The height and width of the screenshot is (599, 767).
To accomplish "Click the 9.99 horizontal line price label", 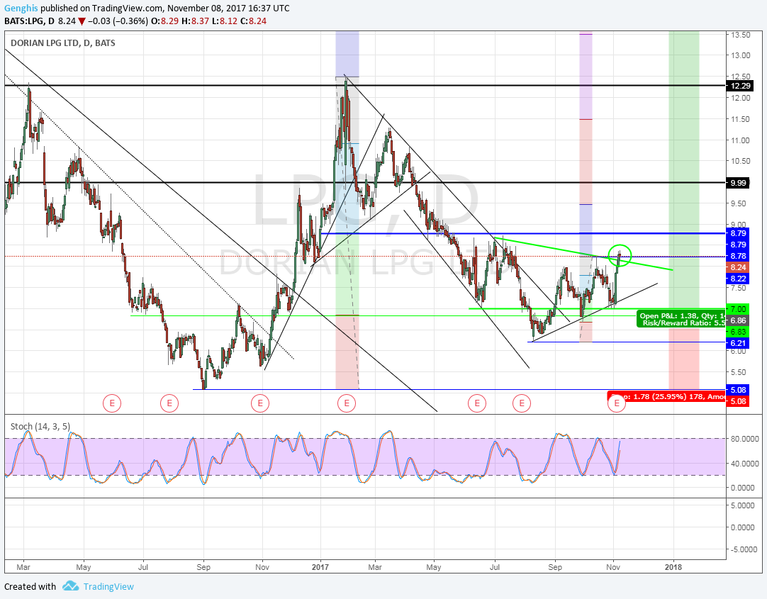I will (737, 182).
